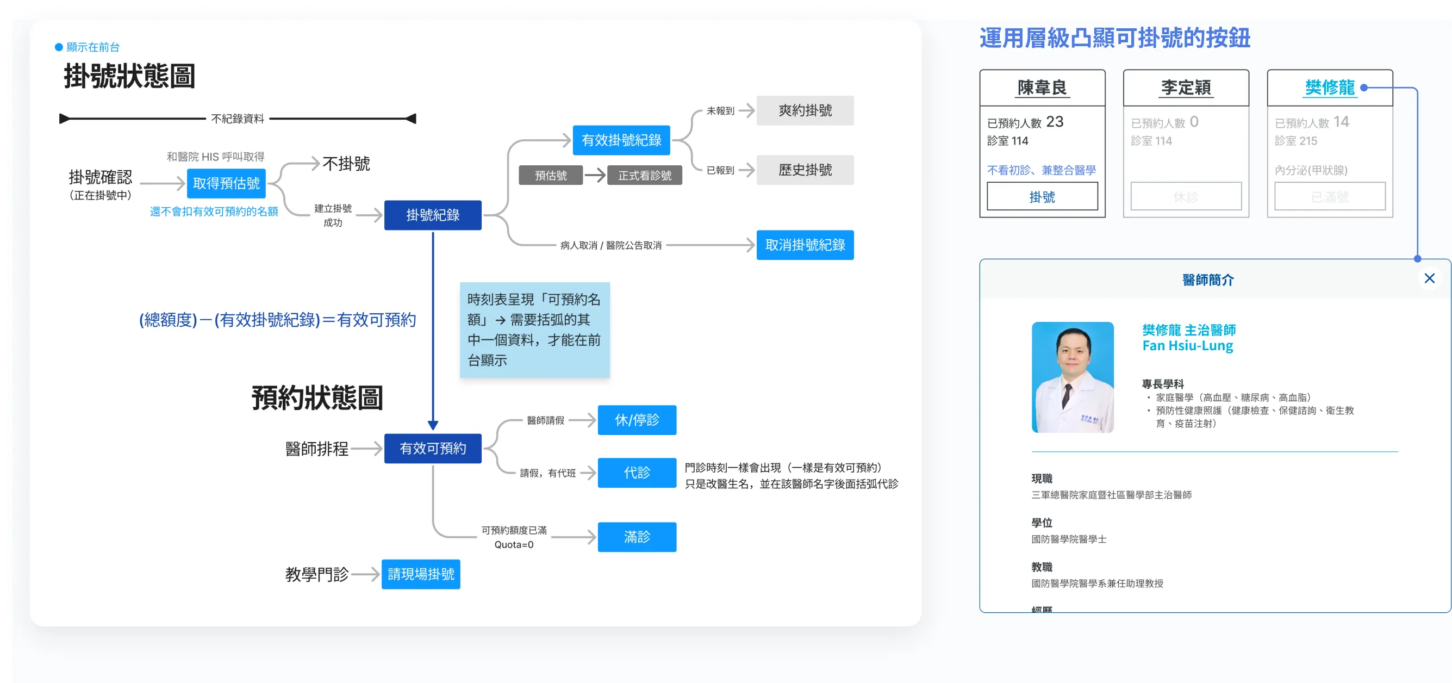
Task: Select the 李定穎 doctor card header
Action: 1186,88
